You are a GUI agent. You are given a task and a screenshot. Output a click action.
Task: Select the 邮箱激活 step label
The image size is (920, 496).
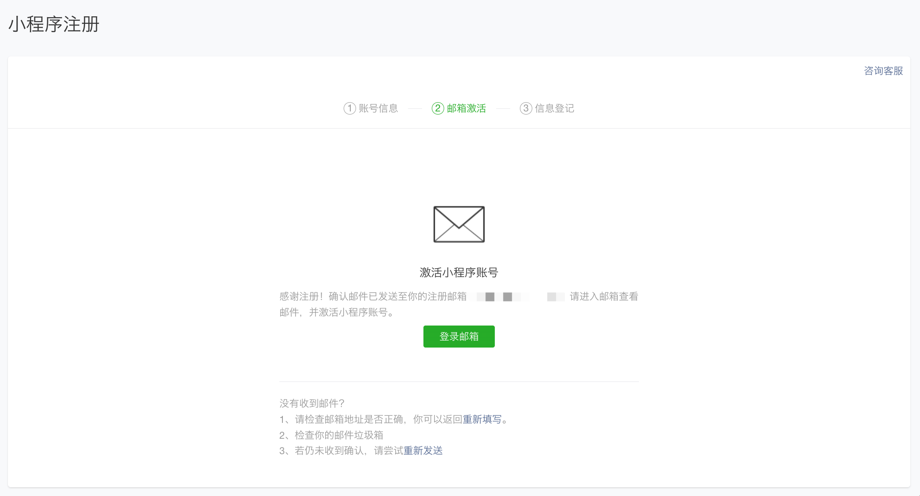pyautogui.click(x=466, y=108)
